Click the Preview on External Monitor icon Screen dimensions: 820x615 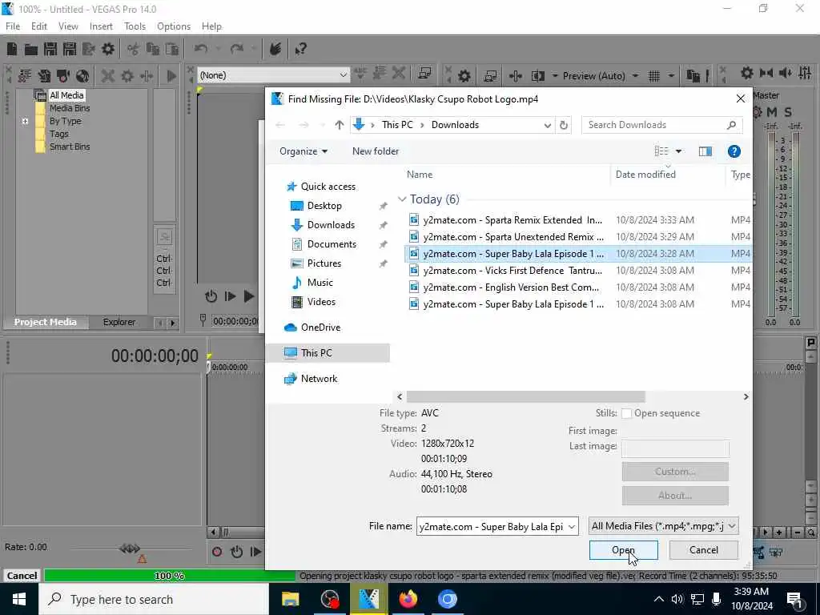pyautogui.click(x=490, y=76)
